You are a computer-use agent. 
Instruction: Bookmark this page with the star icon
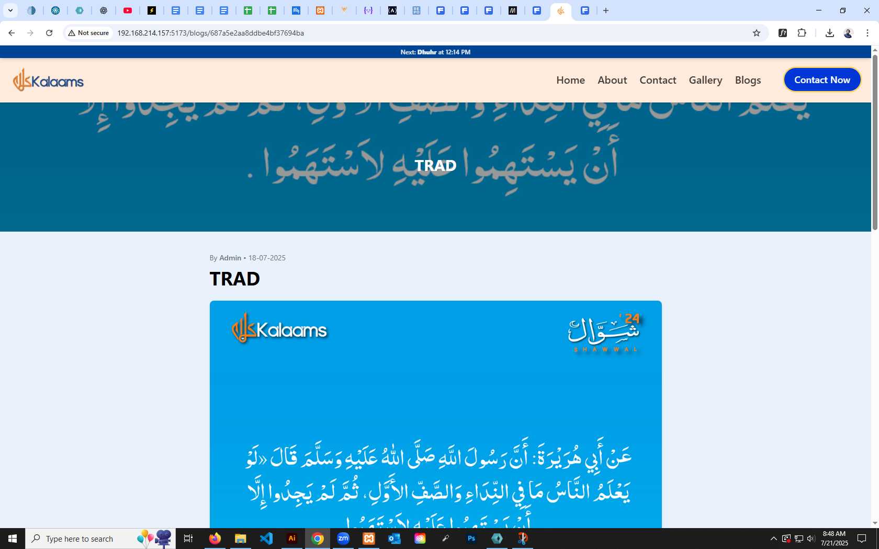pos(756,33)
